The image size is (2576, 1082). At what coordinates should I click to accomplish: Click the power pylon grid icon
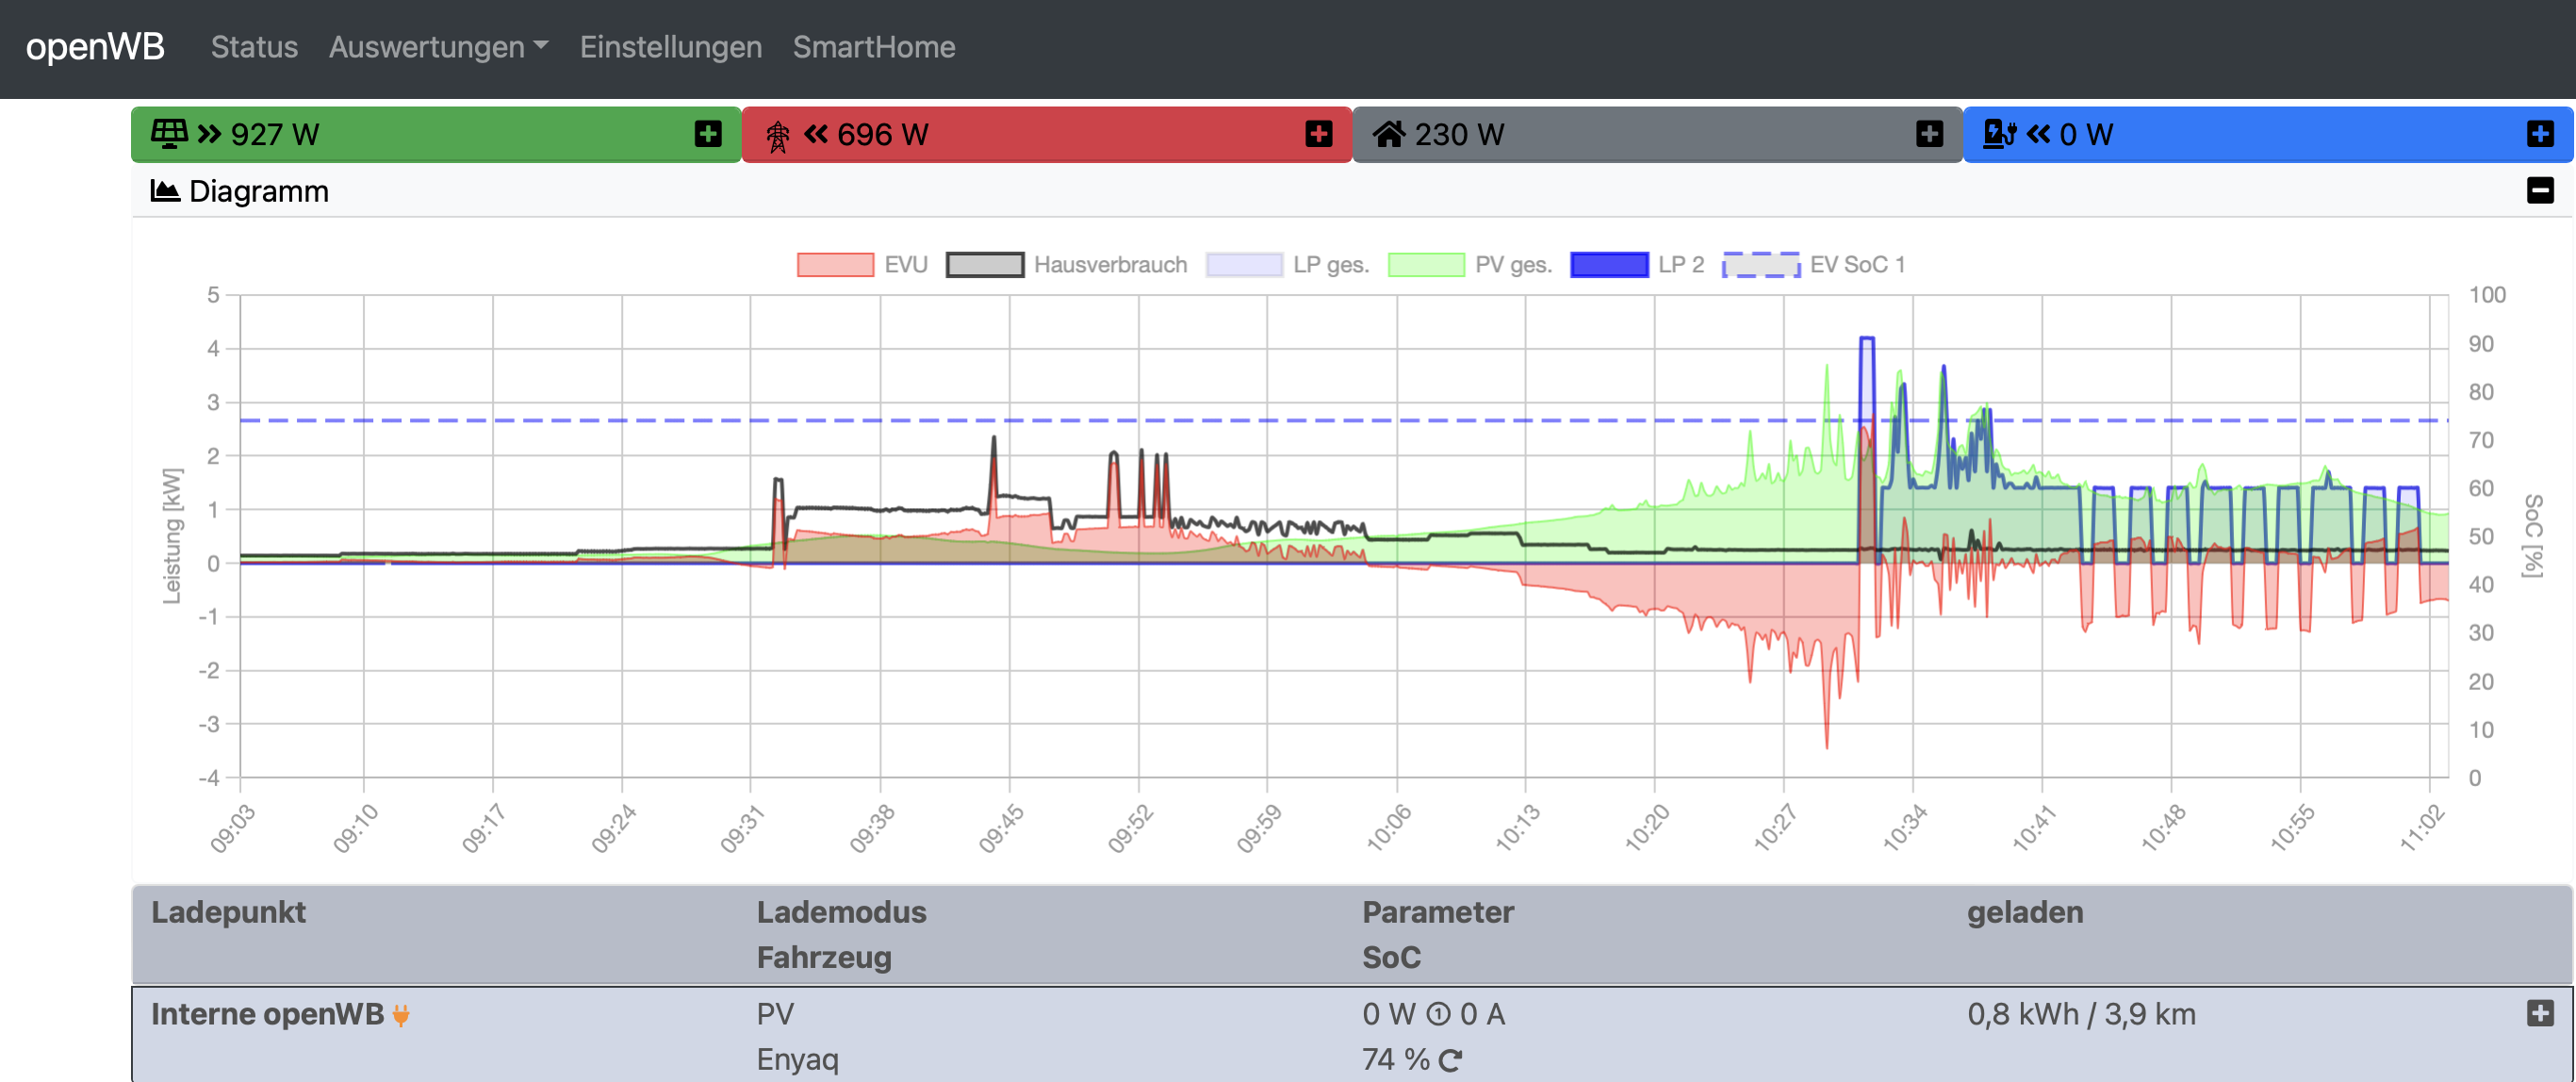click(x=777, y=135)
